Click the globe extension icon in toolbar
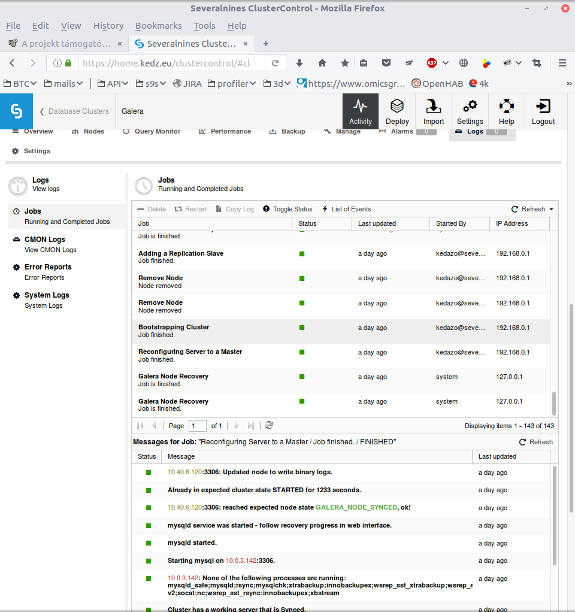The image size is (575, 612). 464,63
